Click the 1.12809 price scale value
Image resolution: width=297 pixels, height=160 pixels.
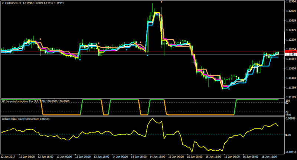click(291, 11)
